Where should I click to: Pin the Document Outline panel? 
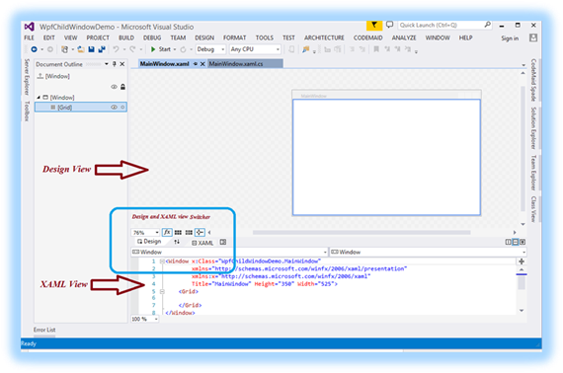tap(115, 64)
